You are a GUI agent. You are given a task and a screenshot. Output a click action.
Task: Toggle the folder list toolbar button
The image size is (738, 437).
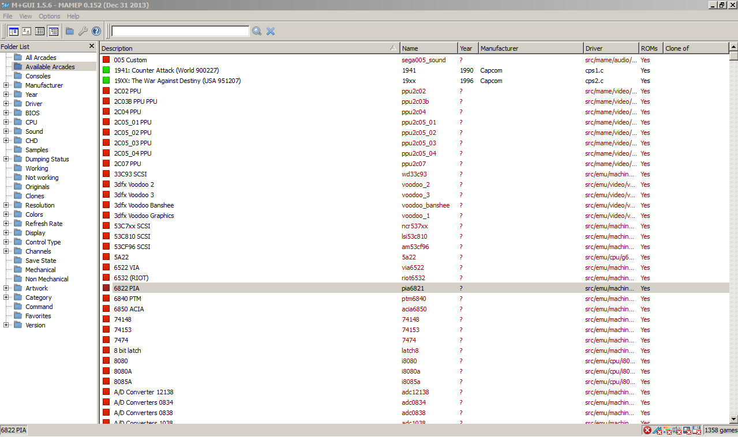pos(13,31)
